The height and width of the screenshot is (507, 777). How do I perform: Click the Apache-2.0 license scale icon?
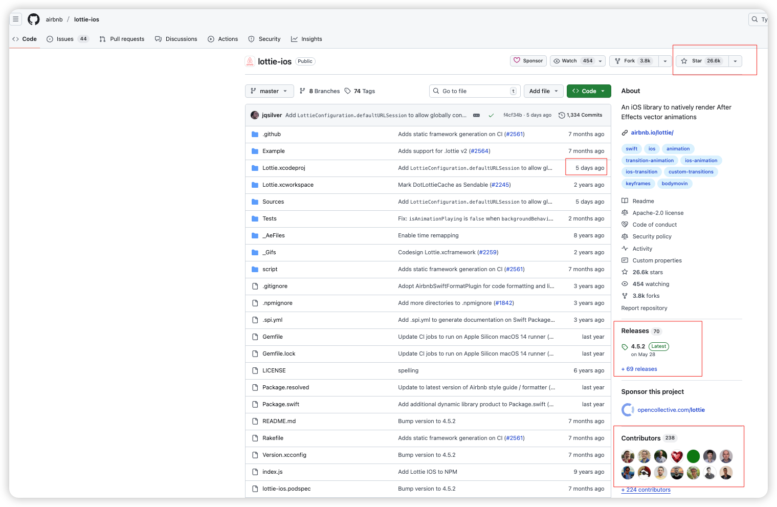point(625,213)
